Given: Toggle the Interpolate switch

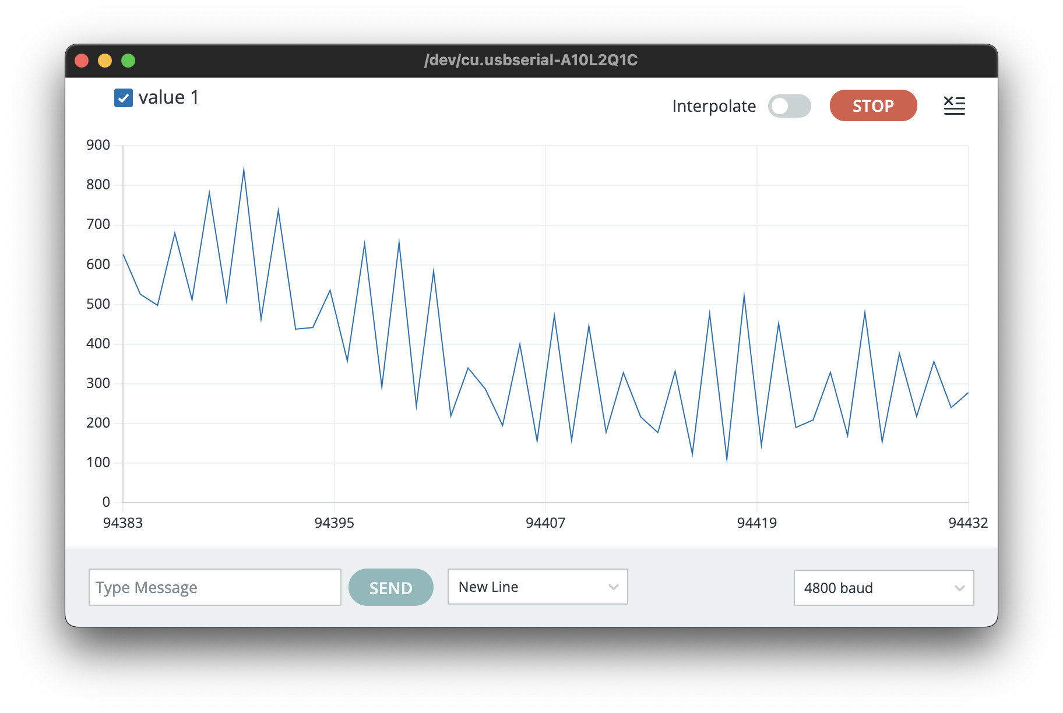Looking at the screenshot, I should coord(789,106).
